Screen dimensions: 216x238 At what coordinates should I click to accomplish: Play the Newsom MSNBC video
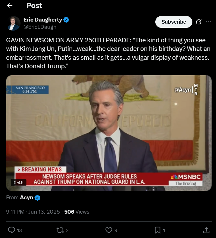pyautogui.click(x=109, y=133)
